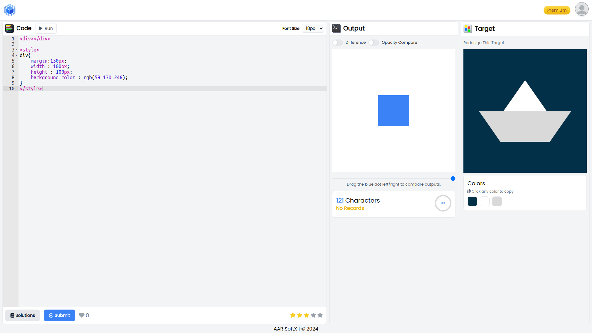592x333 pixels.
Task: Toggle the Difference comparison mode
Action: pos(337,42)
